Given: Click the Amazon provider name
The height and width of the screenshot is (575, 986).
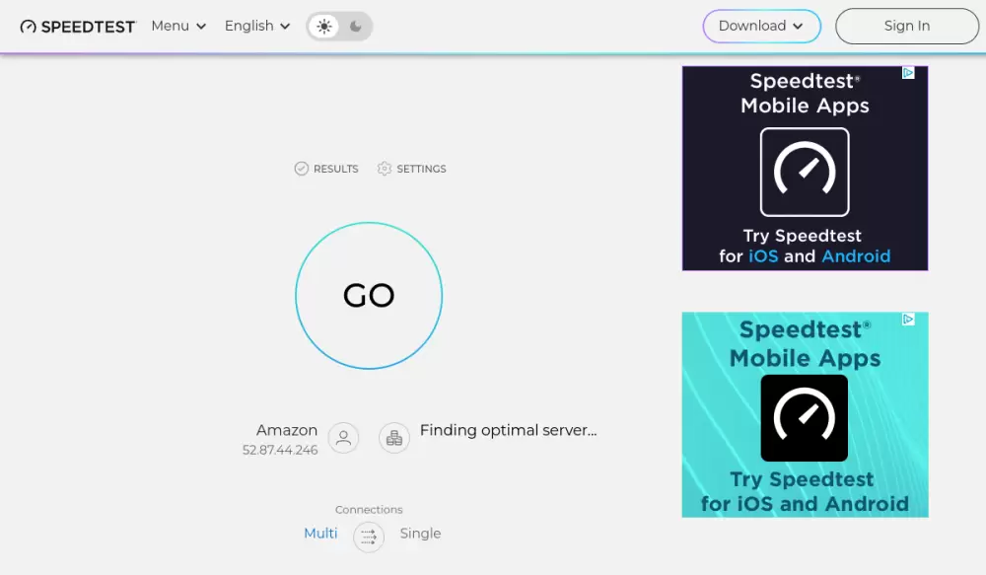Looking at the screenshot, I should pyautogui.click(x=287, y=430).
